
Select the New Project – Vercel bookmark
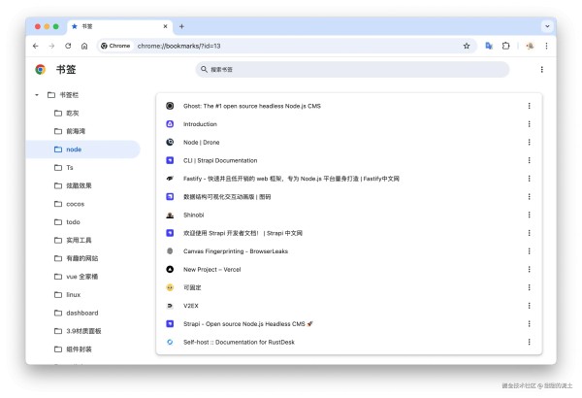[x=349, y=270]
